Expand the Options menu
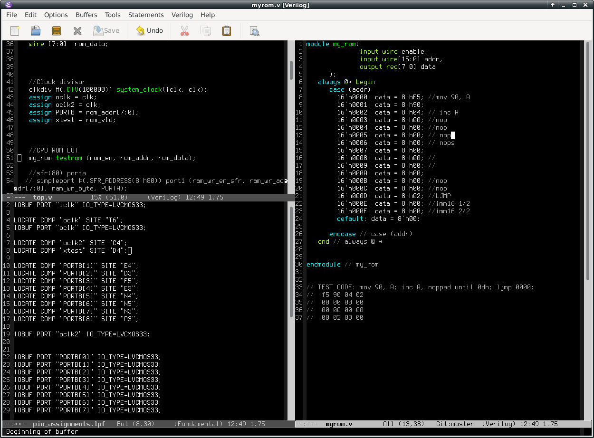The height and width of the screenshot is (438, 594). tap(56, 15)
